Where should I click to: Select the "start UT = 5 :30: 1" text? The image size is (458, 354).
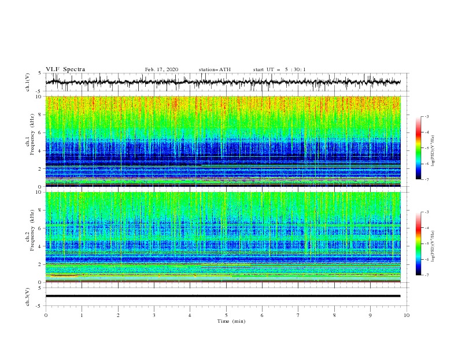pyautogui.click(x=279, y=69)
